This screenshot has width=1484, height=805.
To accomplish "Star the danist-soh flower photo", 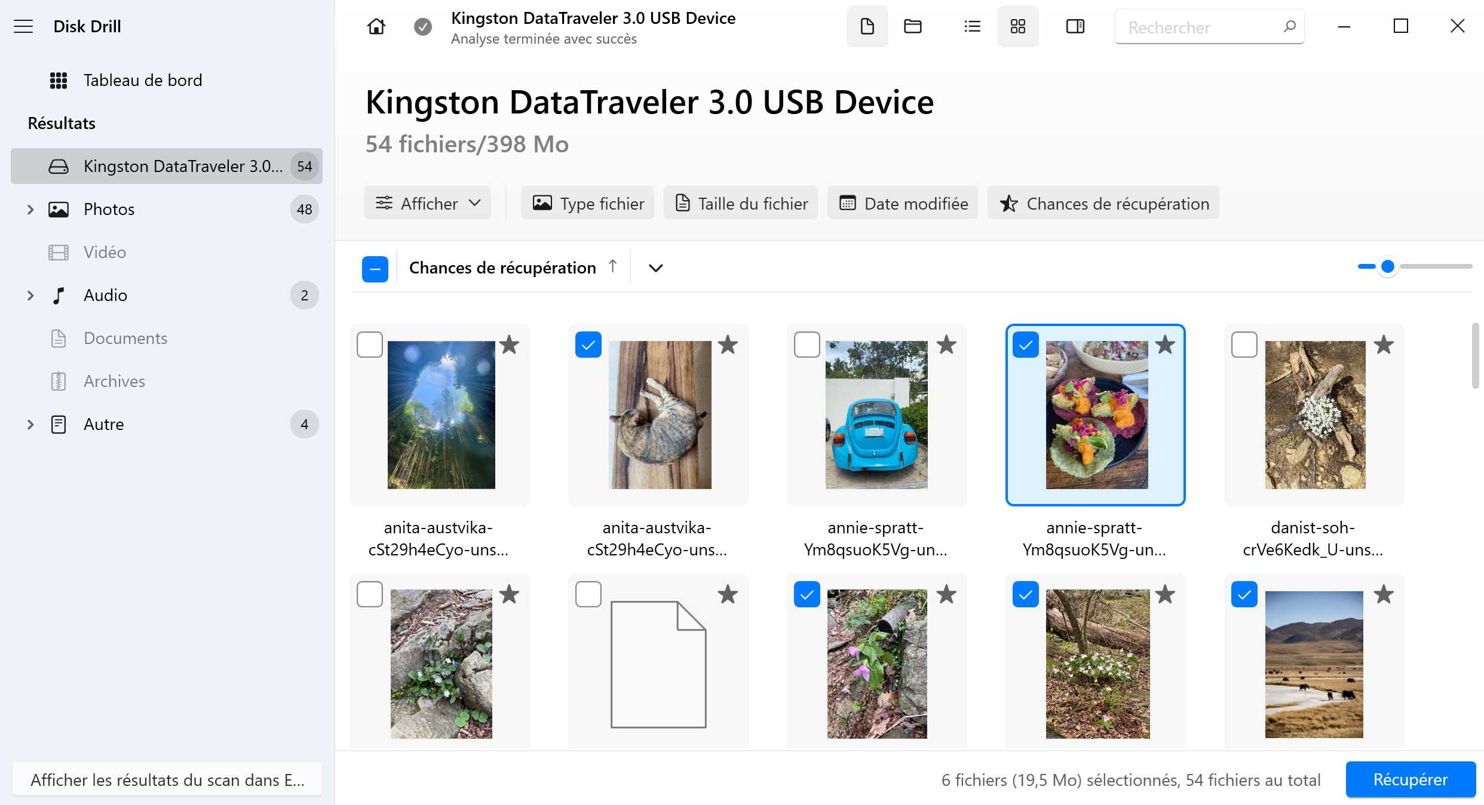I will pyautogui.click(x=1384, y=345).
